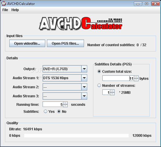Expand the Audio Stream 3 dropdown arrow

84,96
